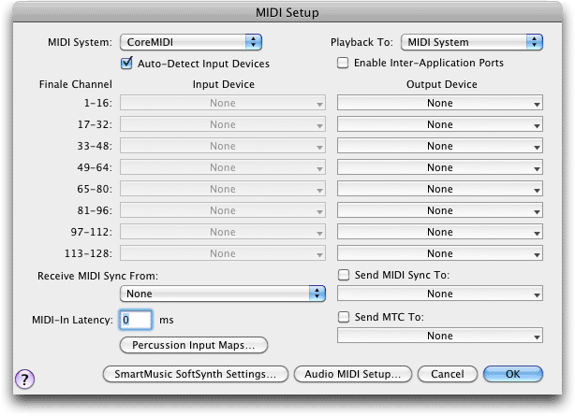Open the Playback To dropdown
575x416 pixels.
[x=472, y=42]
